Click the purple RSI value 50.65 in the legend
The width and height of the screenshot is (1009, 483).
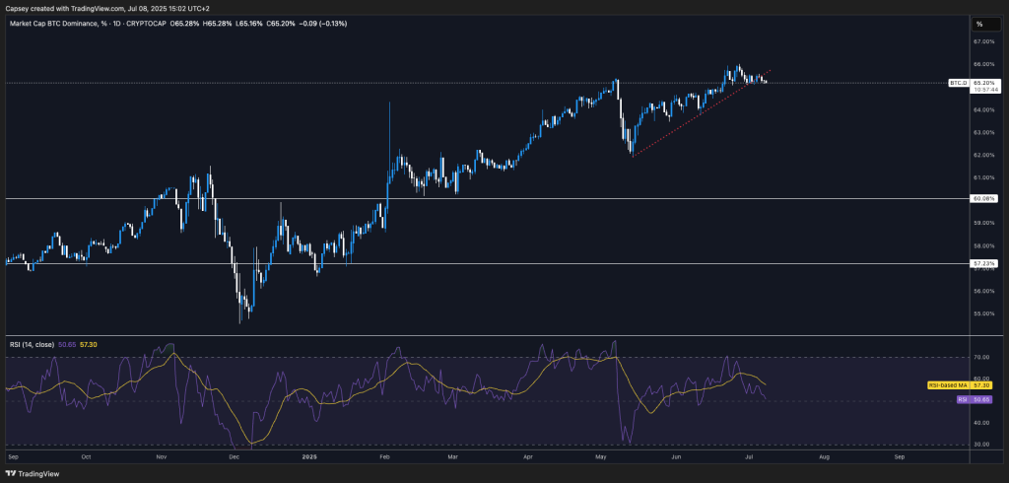67,344
